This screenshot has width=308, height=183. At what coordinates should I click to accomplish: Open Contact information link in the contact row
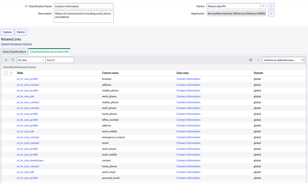(x=189, y=160)
